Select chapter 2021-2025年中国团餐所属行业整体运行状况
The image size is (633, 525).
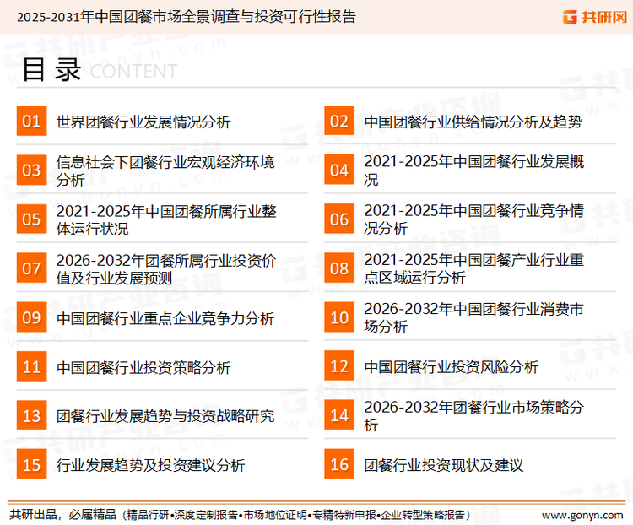coord(166,219)
